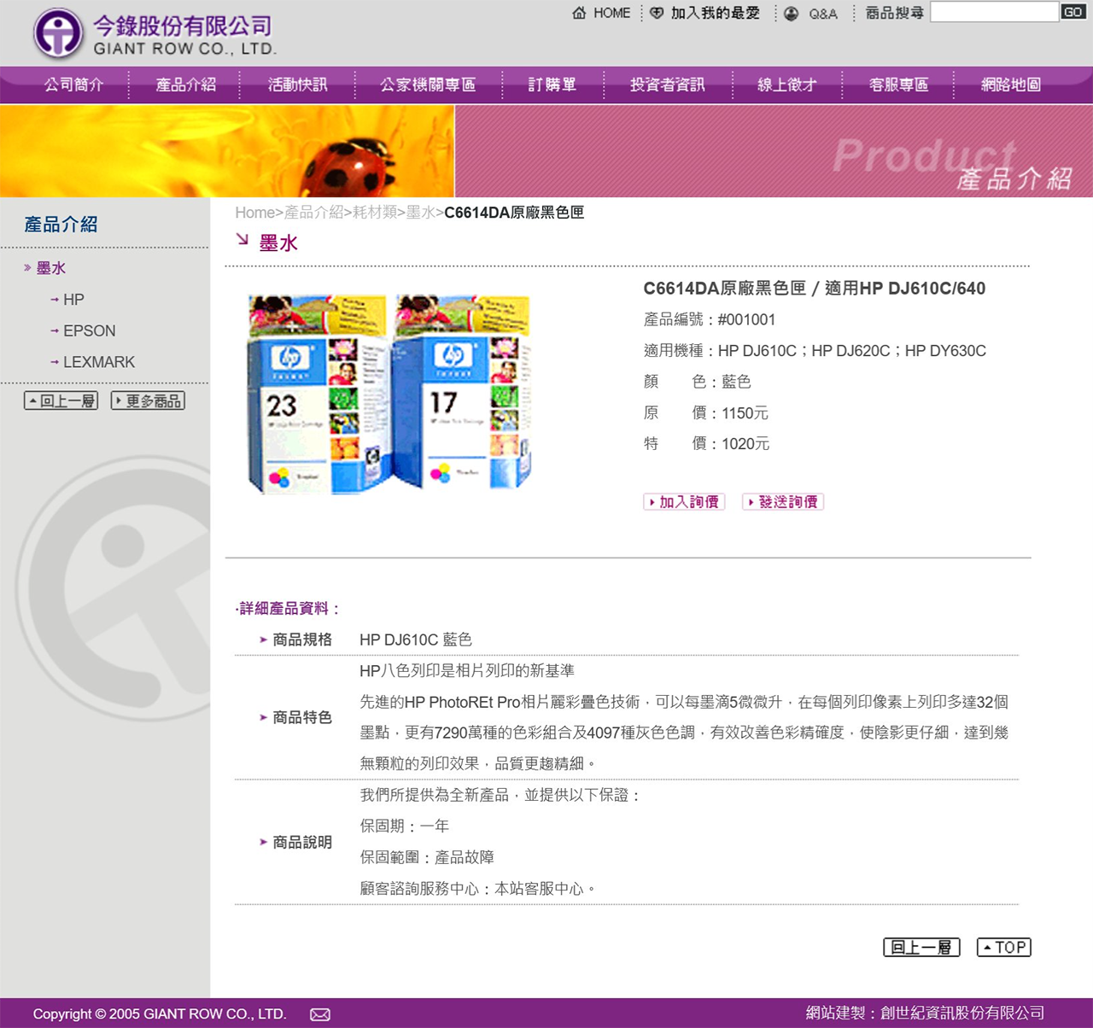Viewport: 1093px width, 1028px height.
Task: Open 公家機關專區 in the navigation bar
Action: pos(428,85)
